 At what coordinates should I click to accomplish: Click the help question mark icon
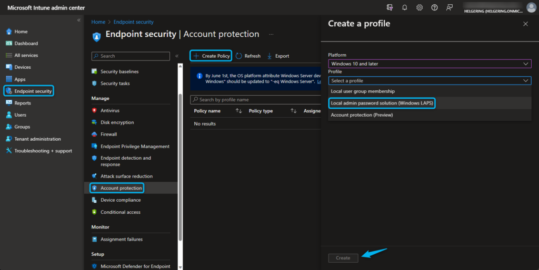click(434, 7)
